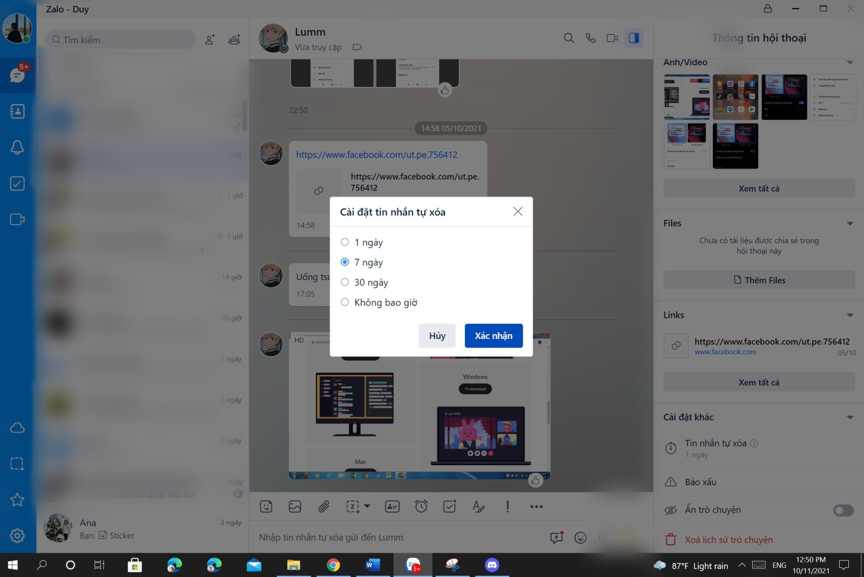Open the www.facebook.com link in Links panel
The image size is (864, 577).
tap(725, 352)
